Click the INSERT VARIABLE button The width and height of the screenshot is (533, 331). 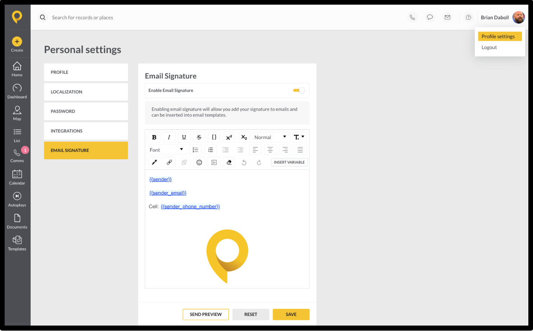(289, 162)
